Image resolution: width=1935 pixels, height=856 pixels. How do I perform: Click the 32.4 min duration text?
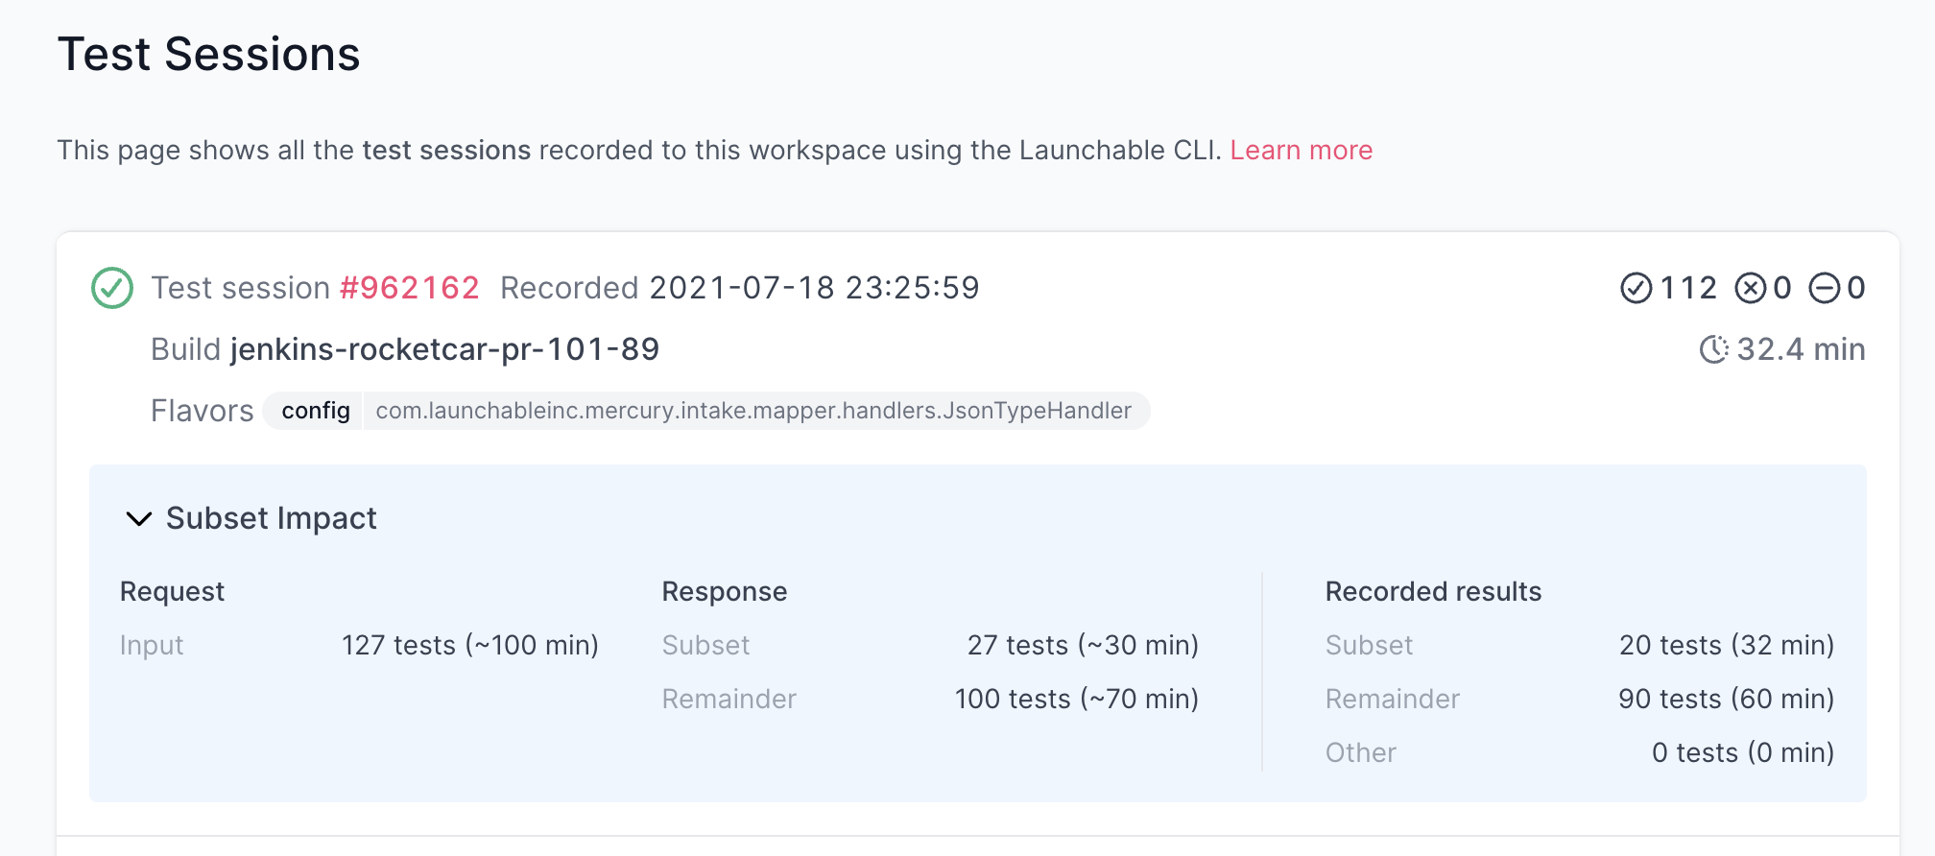pos(1802,349)
